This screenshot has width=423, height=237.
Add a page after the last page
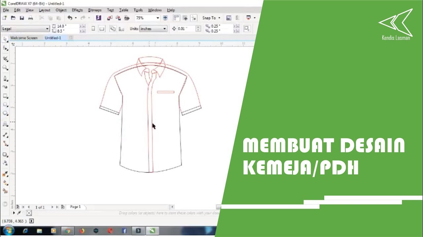63,207
